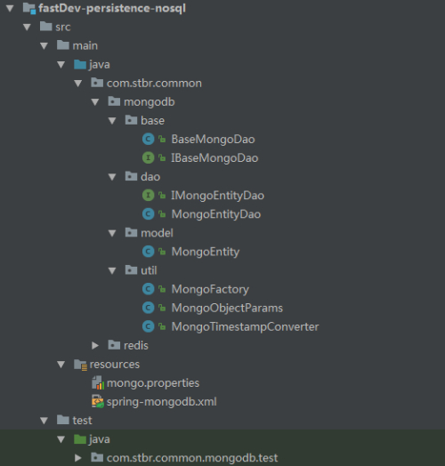Click the class icon beside MongoEntityDao

click(148, 213)
